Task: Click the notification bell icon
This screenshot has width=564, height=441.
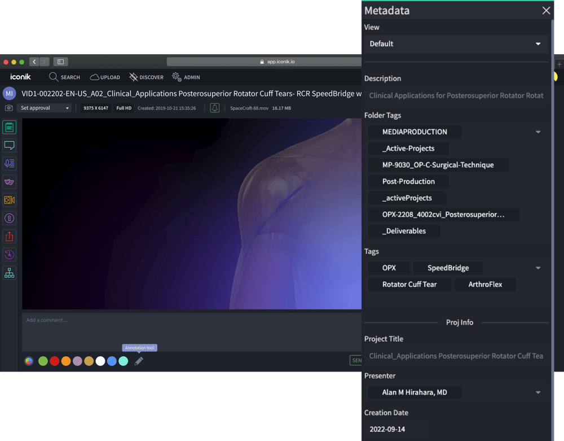Action: coord(215,108)
